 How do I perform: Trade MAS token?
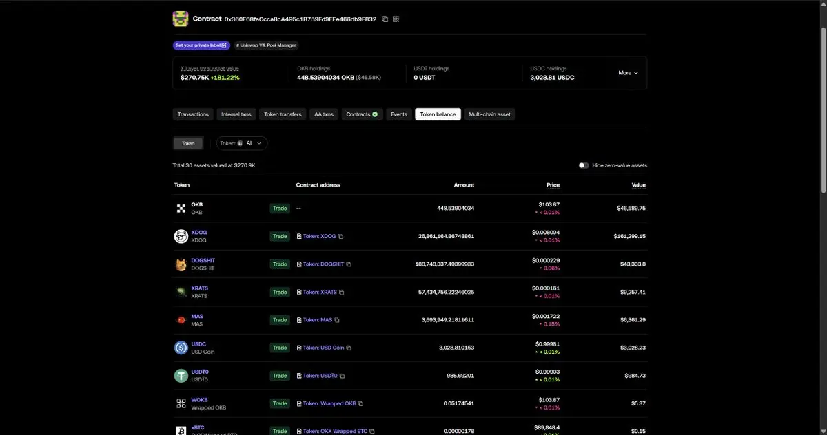click(x=280, y=320)
